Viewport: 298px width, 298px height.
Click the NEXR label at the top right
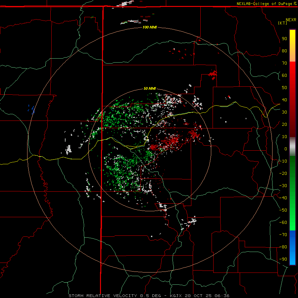pos(291,20)
